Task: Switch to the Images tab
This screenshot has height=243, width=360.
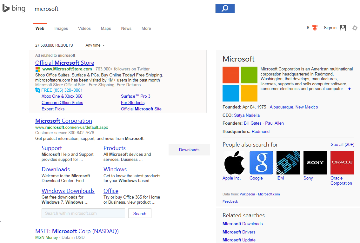Action: pos(61,29)
